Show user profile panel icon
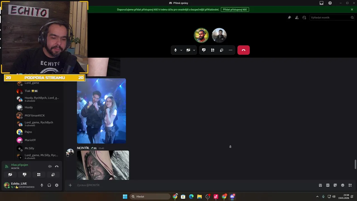 pyautogui.click(x=304, y=18)
